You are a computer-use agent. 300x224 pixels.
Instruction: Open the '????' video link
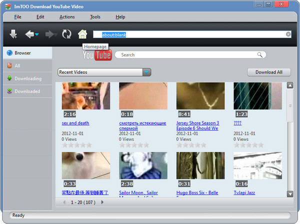(x=237, y=123)
